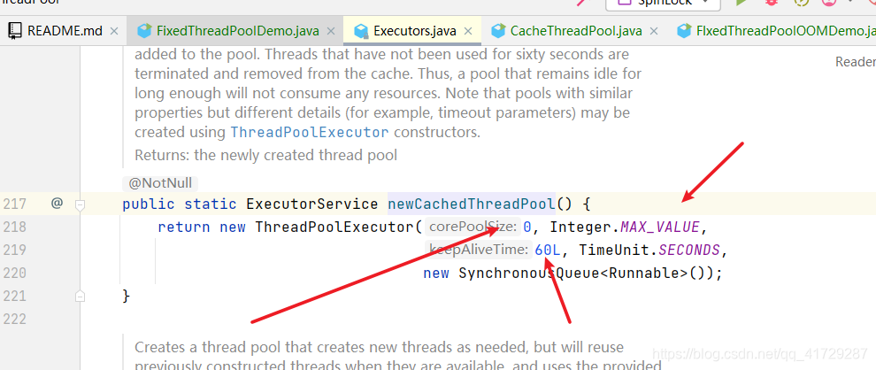876x370 pixels.
Task: Close the FixedThreadPoolDemo.java tab
Action: point(330,31)
